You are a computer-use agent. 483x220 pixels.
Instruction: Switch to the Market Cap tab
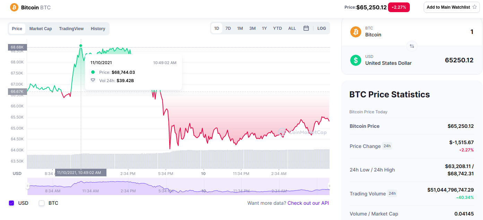tap(41, 29)
